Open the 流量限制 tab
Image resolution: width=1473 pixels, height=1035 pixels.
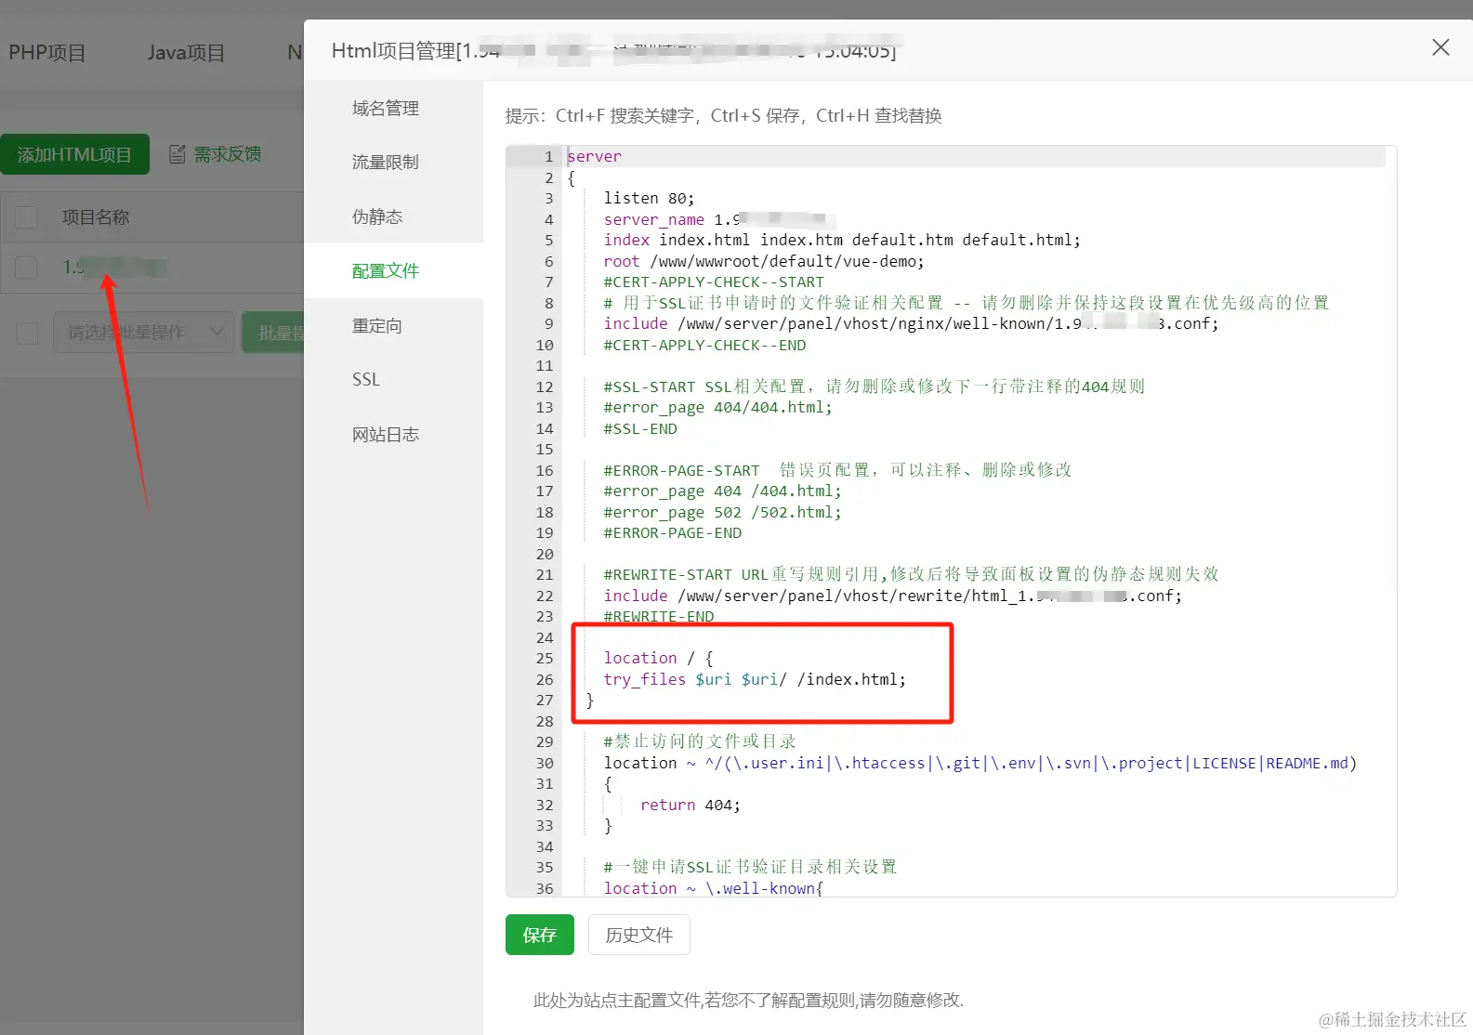click(x=386, y=162)
